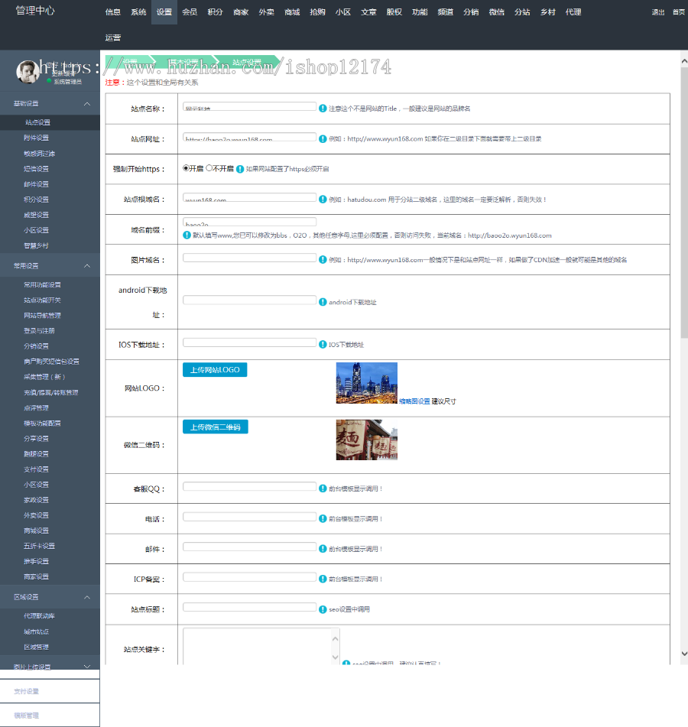Click info icon beside 站点网址 field
Screen dimensions: 688x727
[x=323, y=138]
